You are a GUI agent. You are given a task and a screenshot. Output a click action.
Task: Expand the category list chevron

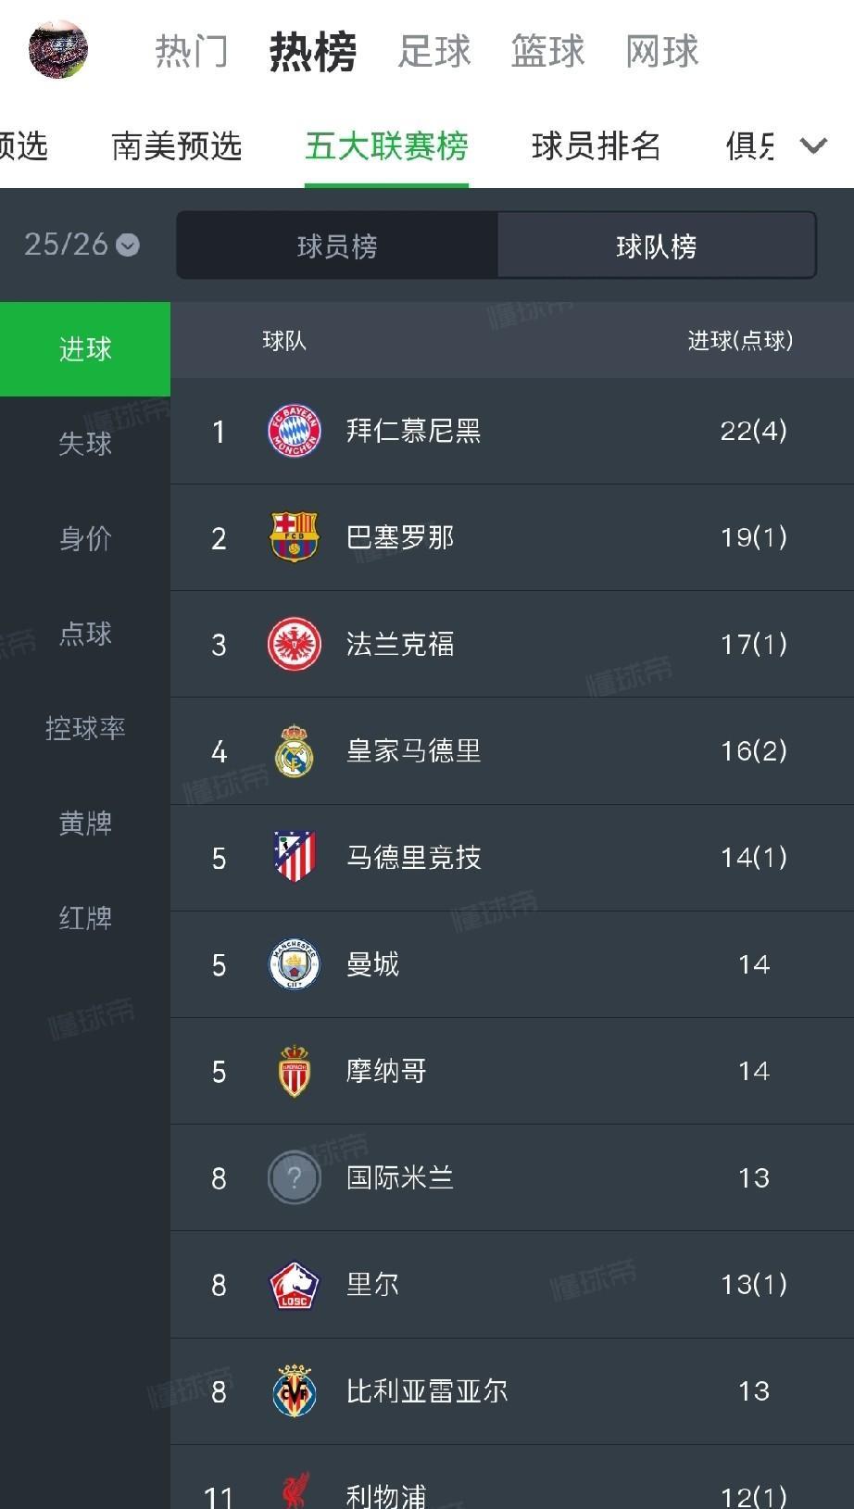point(813,145)
